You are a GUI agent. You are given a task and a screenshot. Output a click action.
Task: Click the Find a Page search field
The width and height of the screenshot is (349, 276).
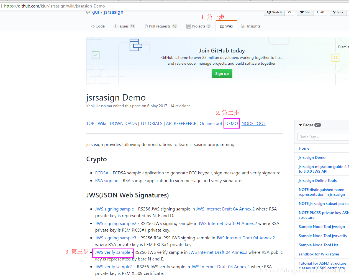point(323,137)
